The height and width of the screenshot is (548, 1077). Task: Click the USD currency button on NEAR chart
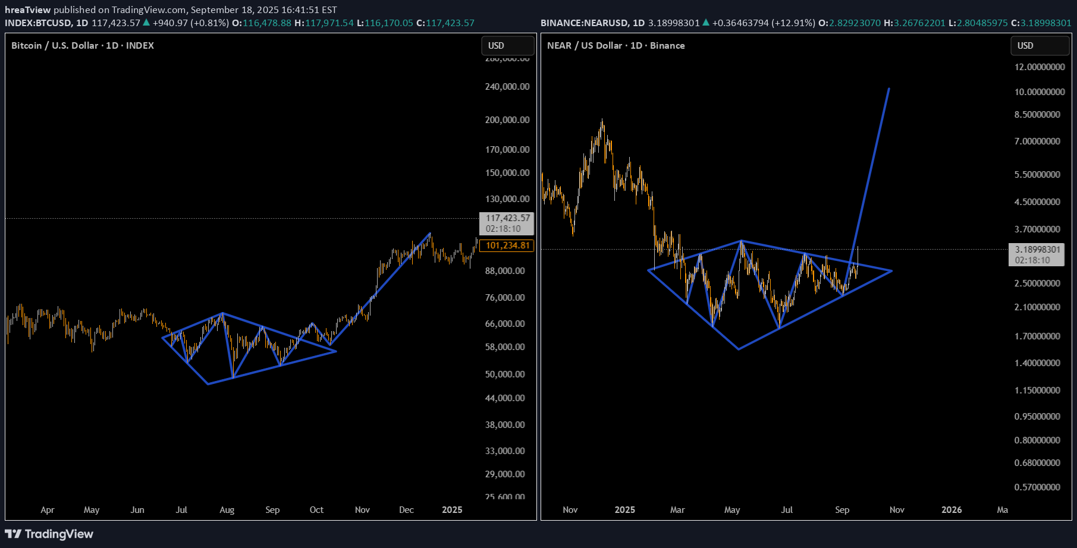[1040, 46]
